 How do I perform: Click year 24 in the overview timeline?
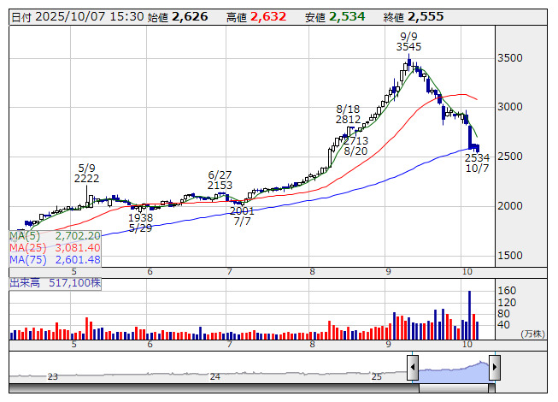215,376
